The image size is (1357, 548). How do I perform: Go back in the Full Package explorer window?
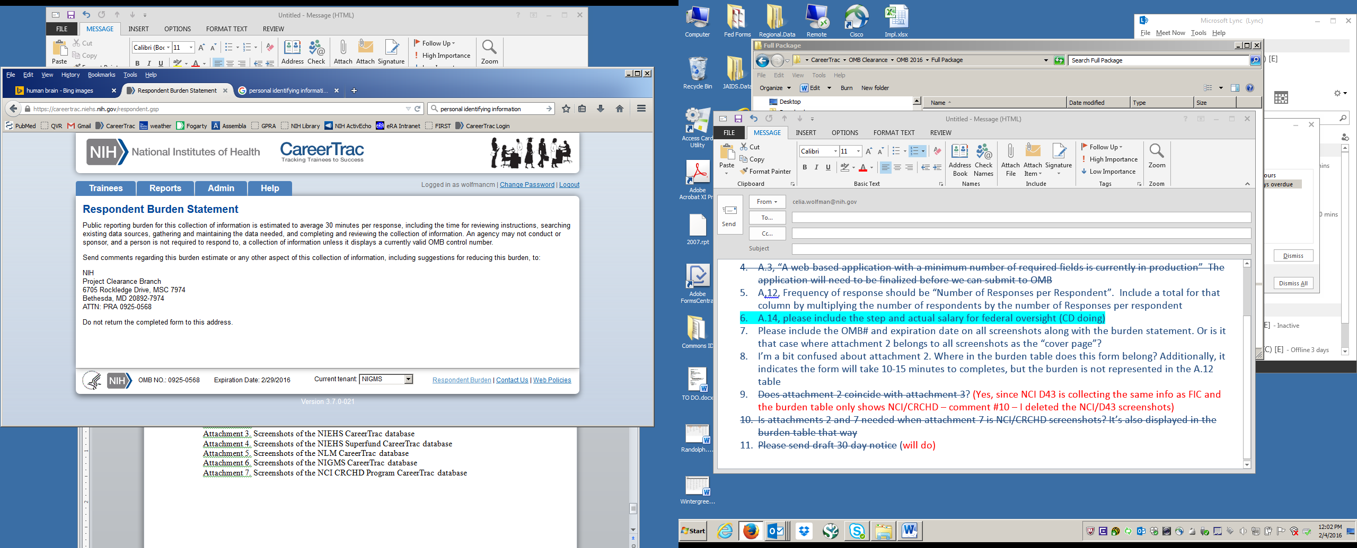click(762, 60)
